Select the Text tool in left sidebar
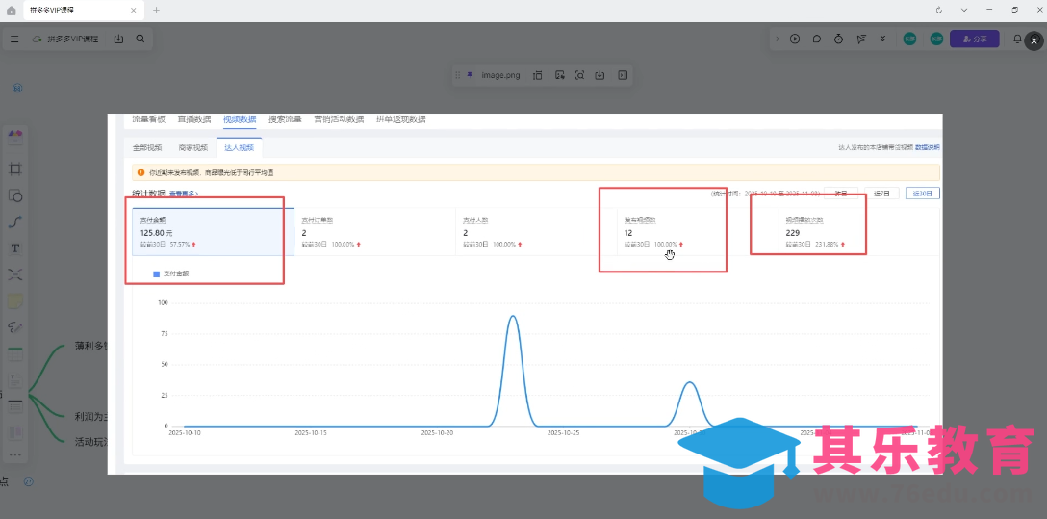1047x519 pixels. click(x=15, y=248)
